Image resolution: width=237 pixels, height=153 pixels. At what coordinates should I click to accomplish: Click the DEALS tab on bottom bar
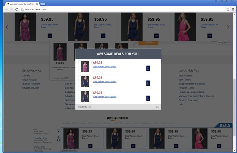(x=225, y=126)
